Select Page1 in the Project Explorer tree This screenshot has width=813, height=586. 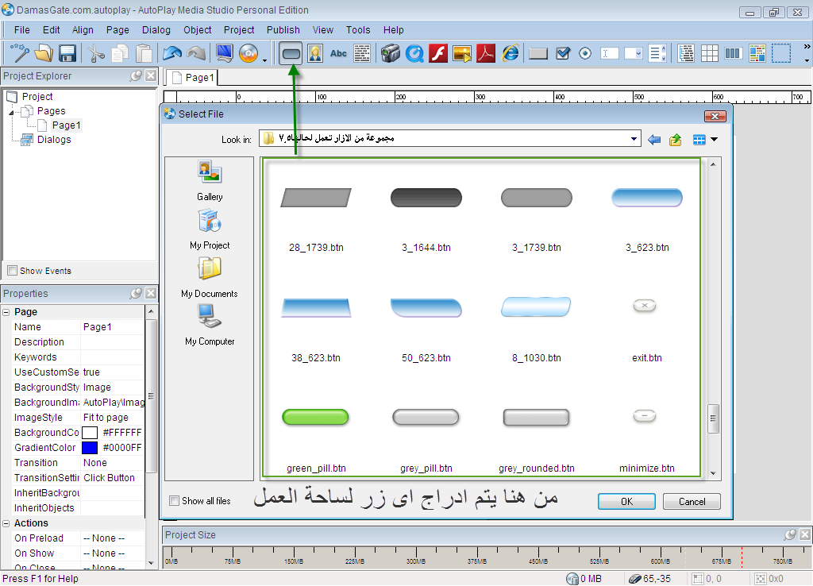point(66,125)
